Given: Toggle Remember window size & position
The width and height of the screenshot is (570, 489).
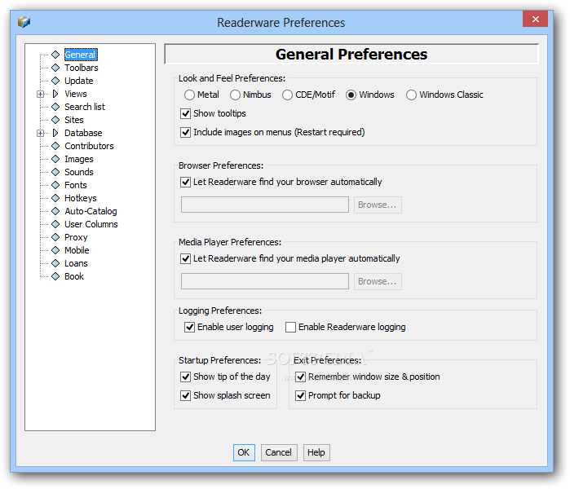Looking at the screenshot, I should (x=300, y=377).
